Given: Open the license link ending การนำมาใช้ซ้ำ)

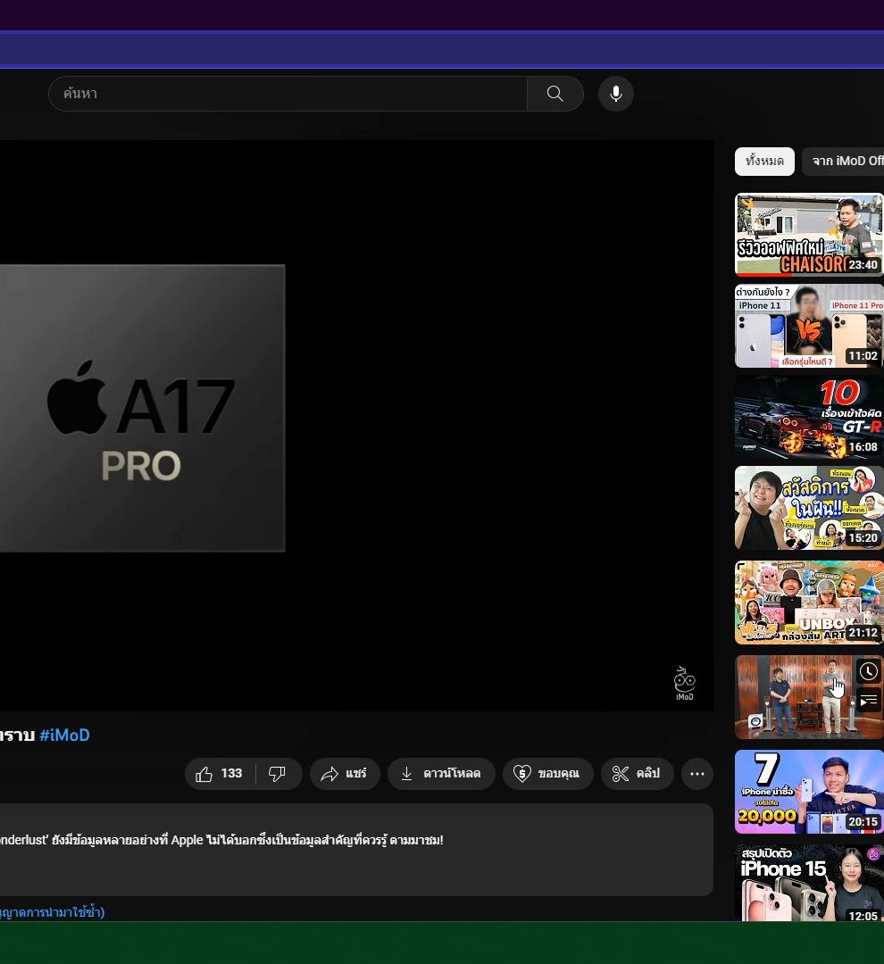Looking at the screenshot, I should click(x=53, y=911).
